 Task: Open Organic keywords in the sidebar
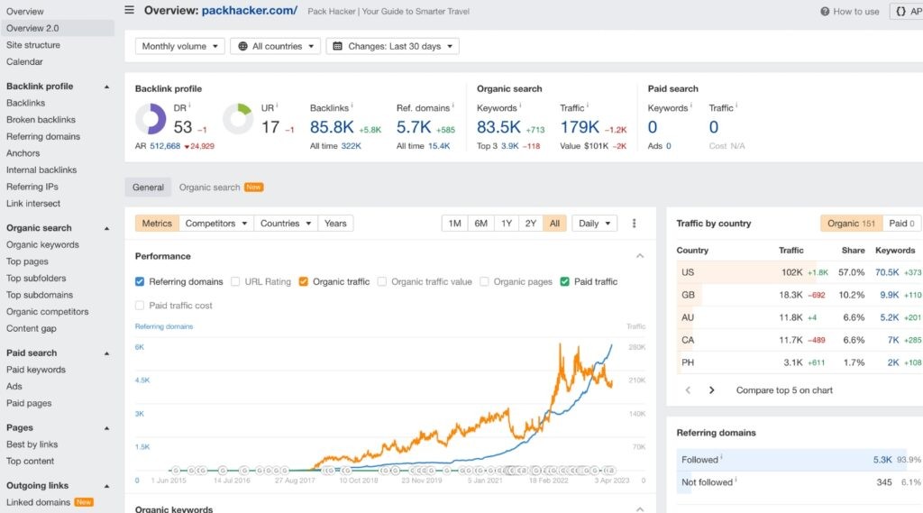click(x=42, y=244)
